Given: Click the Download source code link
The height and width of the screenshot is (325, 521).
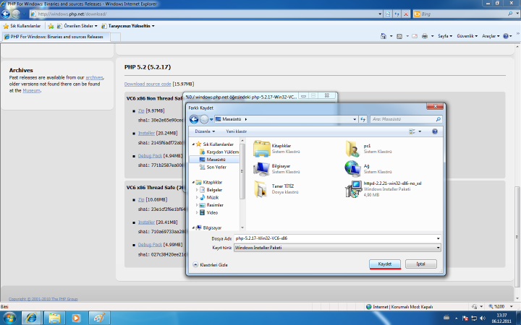Looking at the screenshot, I should coord(148,84).
